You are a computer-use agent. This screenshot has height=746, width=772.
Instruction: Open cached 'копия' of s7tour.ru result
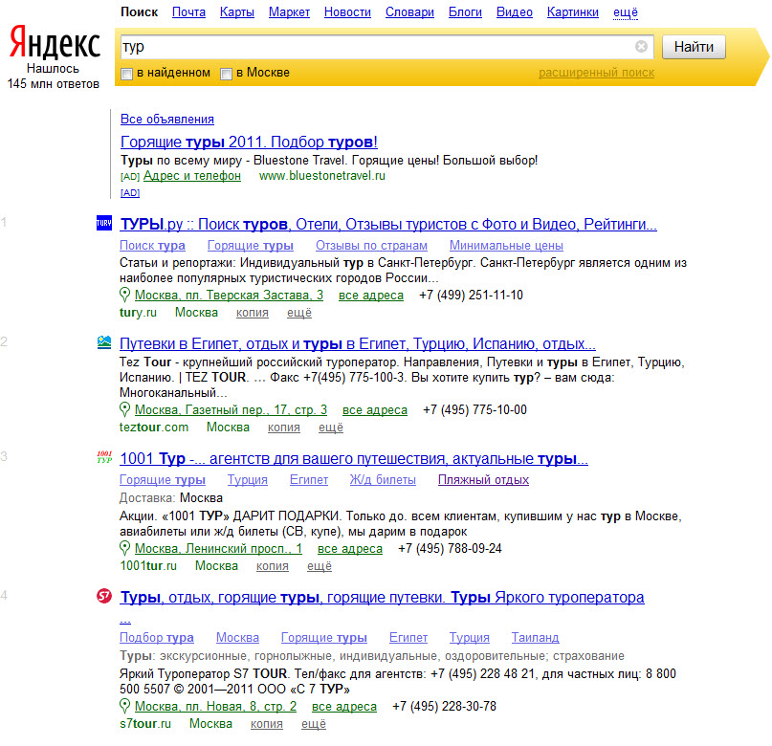click(x=267, y=724)
